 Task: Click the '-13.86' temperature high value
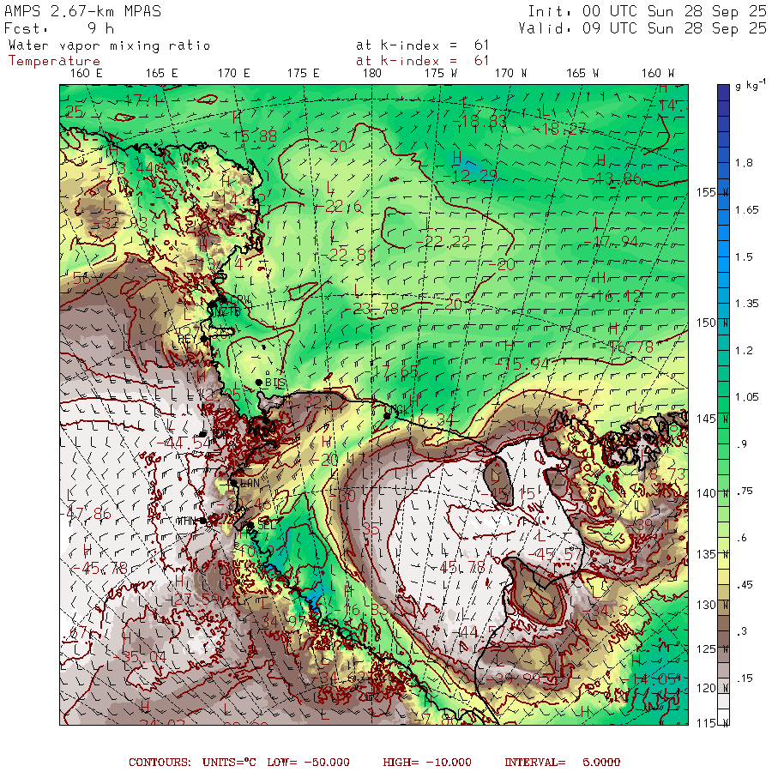(x=614, y=178)
